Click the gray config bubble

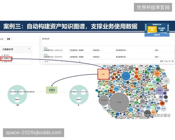coord(132,101)
